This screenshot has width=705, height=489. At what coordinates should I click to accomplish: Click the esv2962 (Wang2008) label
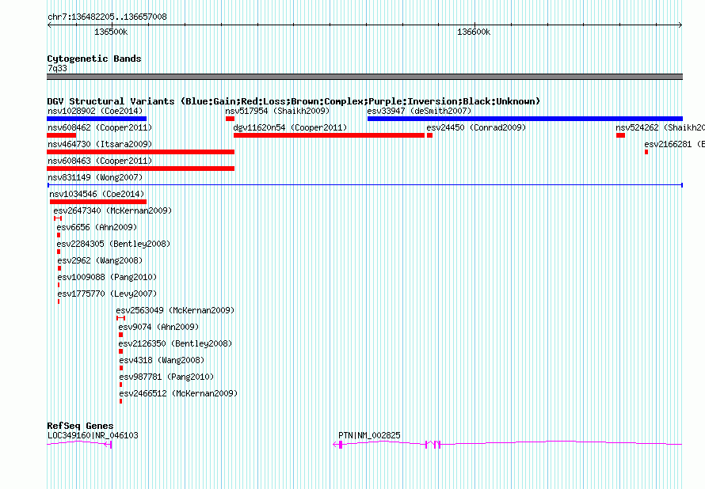100,260
